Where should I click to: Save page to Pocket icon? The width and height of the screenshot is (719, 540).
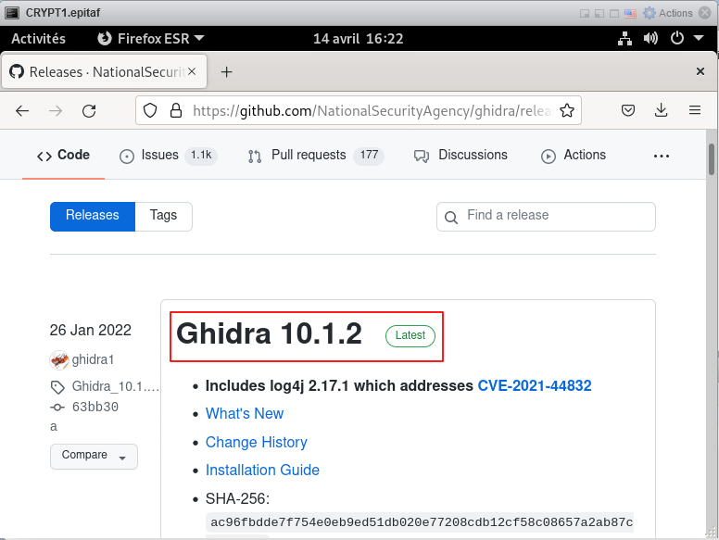pyautogui.click(x=628, y=110)
